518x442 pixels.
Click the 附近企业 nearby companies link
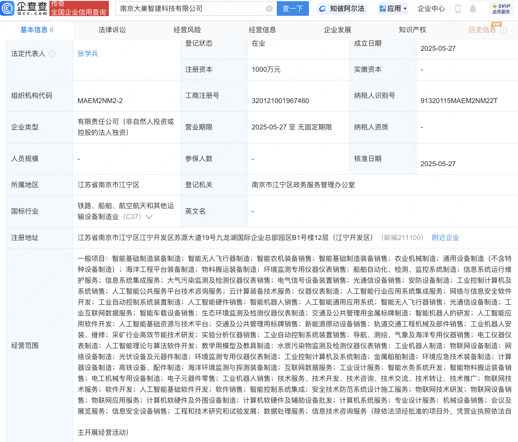click(445, 238)
